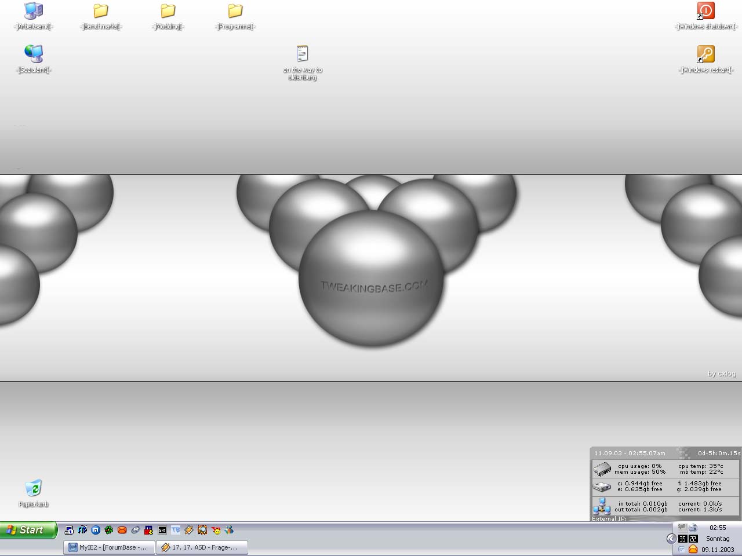Click 'cpu temp: 35°c' reading
Image resolution: width=742 pixels, height=556 pixels.
701,466
